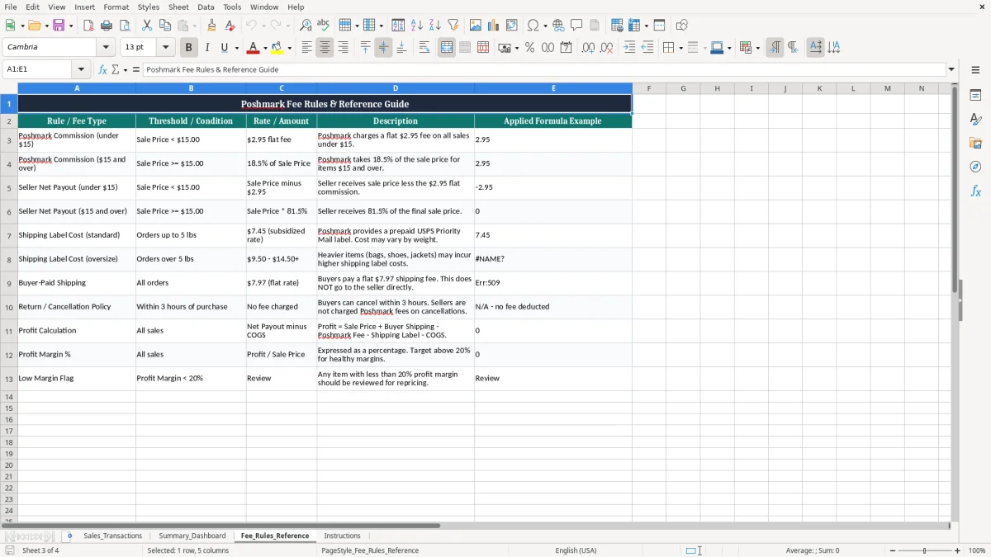991x557 pixels.
Task: Click the AutoFilter funnel icon
Action: 453,26
